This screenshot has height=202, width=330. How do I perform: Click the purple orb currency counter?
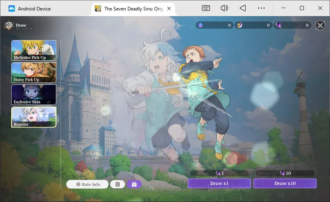(292, 25)
